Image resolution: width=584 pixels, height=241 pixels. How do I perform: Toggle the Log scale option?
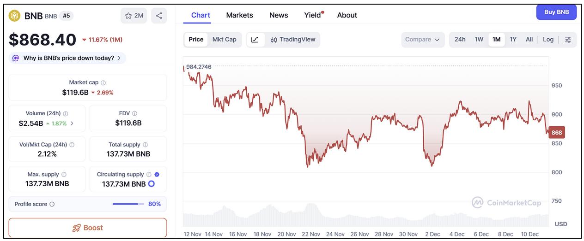pyautogui.click(x=548, y=40)
